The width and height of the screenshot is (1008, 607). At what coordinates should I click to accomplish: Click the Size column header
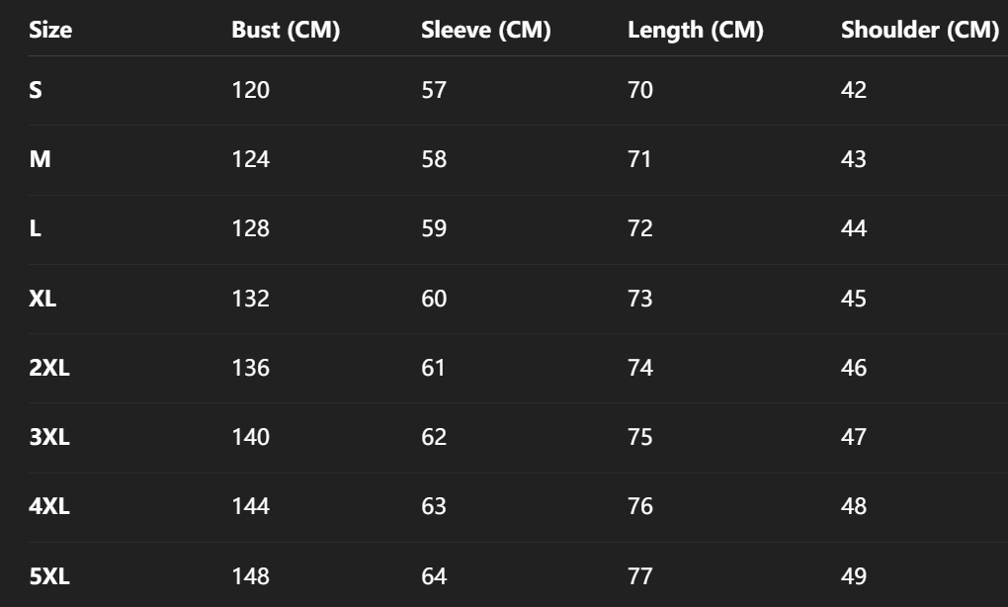coord(50,31)
